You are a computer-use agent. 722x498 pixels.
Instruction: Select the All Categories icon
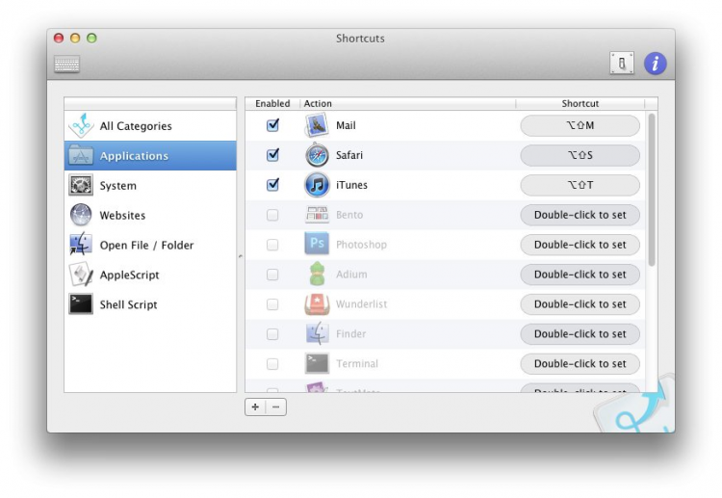coord(81,125)
